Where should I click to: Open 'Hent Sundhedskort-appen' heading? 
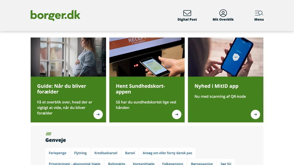click(141, 89)
